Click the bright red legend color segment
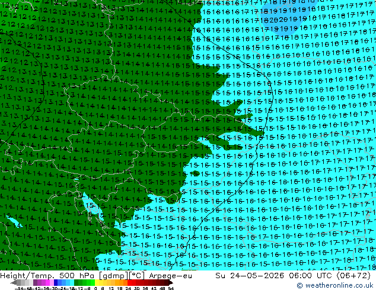376x290 pixels. pyautogui.click(x=129, y=282)
